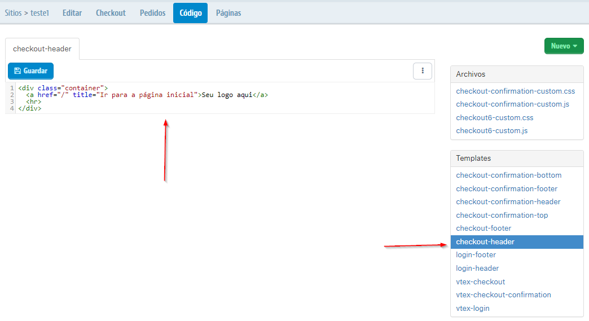
Task: Select the Código tab
Action: 190,13
